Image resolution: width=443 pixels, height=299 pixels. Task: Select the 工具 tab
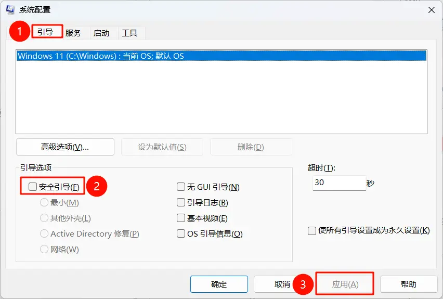tap(129, 33)
